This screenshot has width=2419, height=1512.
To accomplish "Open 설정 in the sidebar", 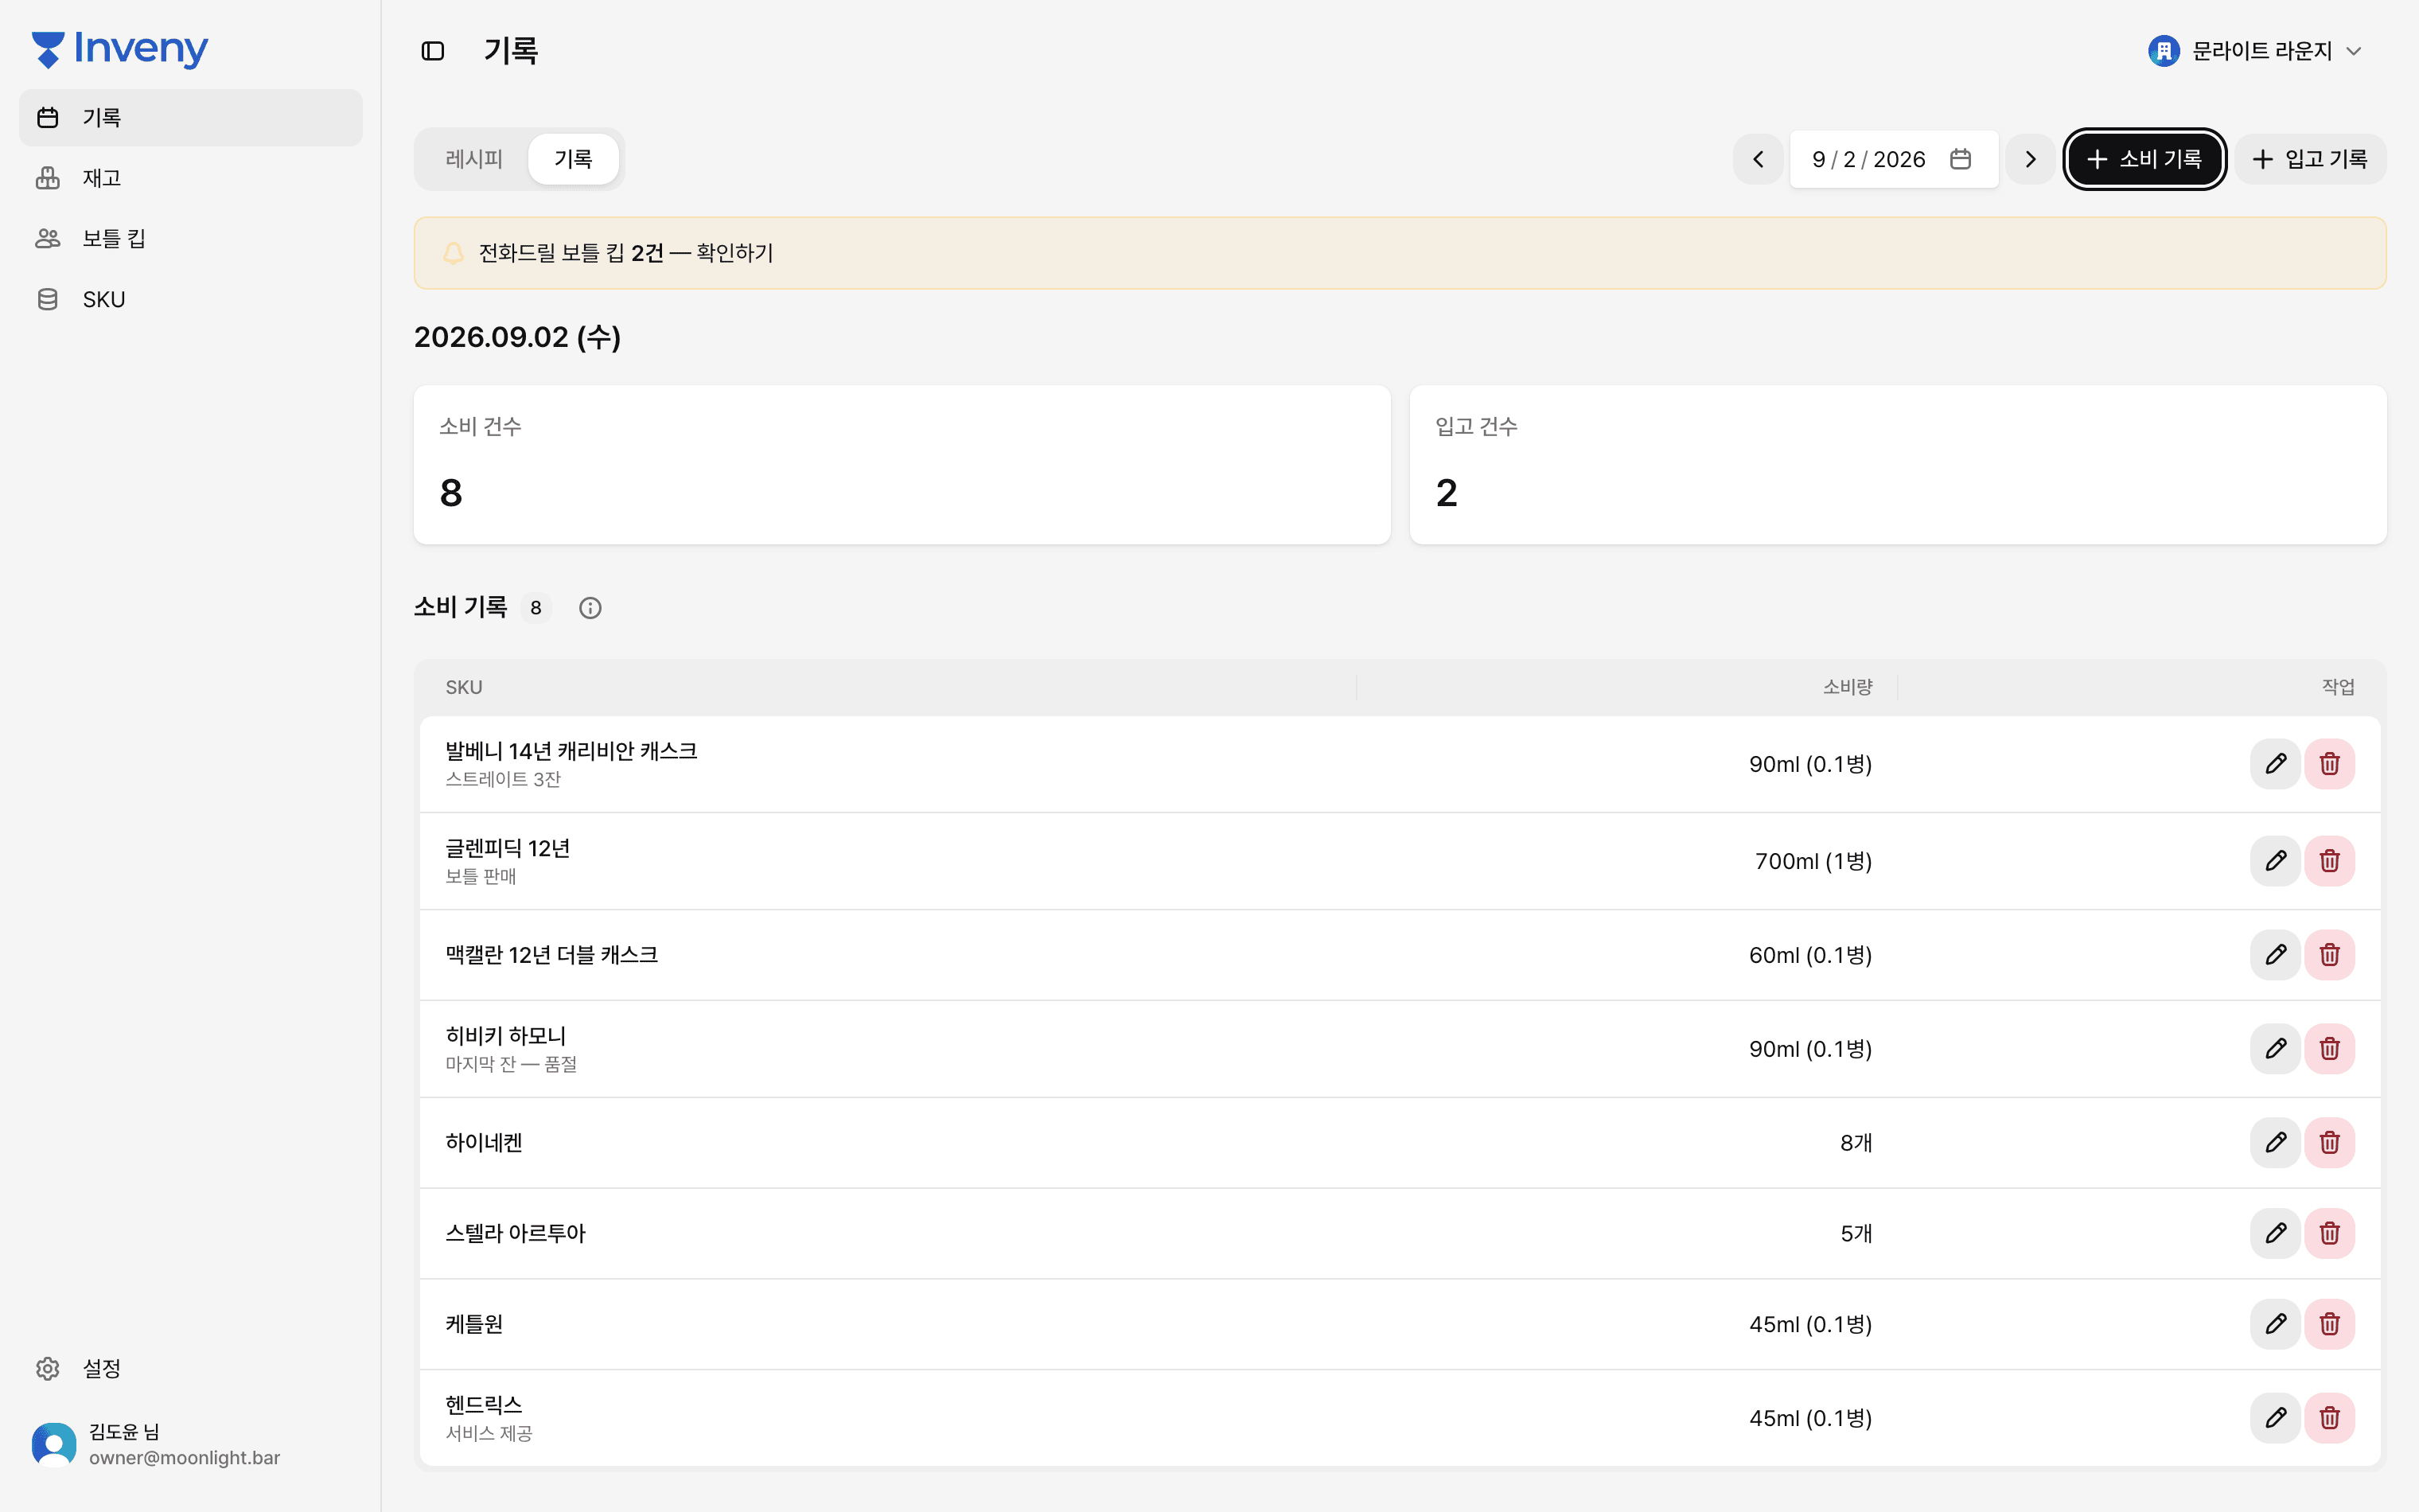I will 191,1368.
